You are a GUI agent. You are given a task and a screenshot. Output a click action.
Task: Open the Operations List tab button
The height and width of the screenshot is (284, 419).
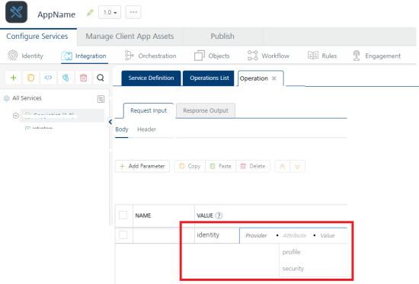tap(209, 78)
